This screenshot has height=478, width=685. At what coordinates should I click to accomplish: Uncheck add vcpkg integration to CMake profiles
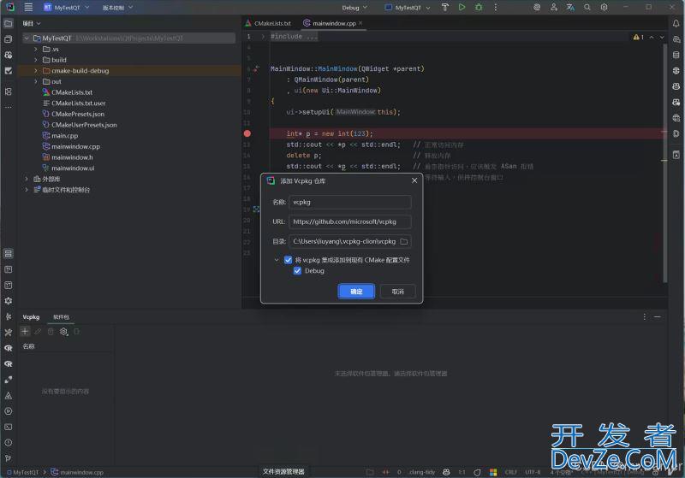[x=288, y=260]
